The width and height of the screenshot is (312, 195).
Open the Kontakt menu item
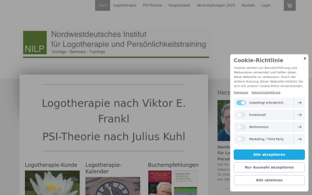248,5
